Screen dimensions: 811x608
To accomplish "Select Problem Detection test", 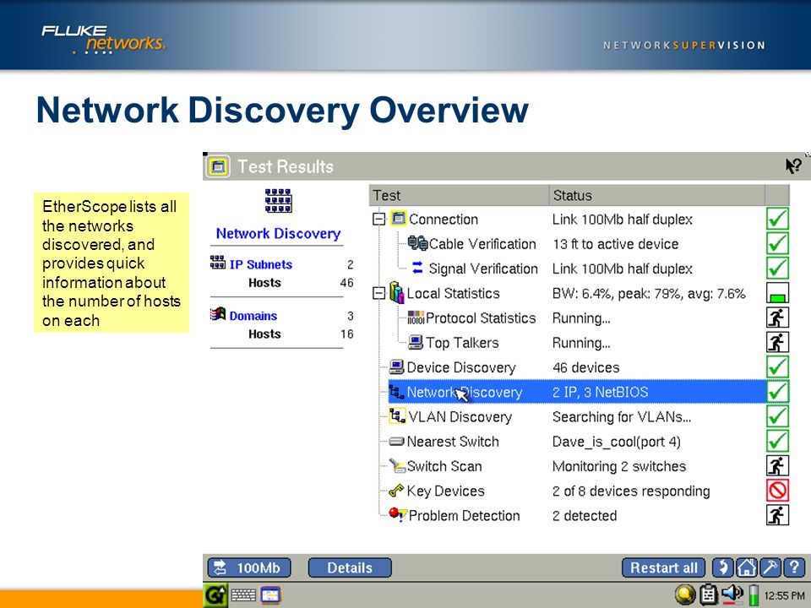I will (x=580, y=515).
